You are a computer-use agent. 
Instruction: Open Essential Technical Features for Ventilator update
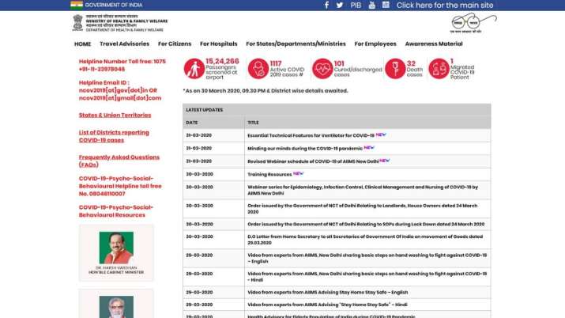311,135
